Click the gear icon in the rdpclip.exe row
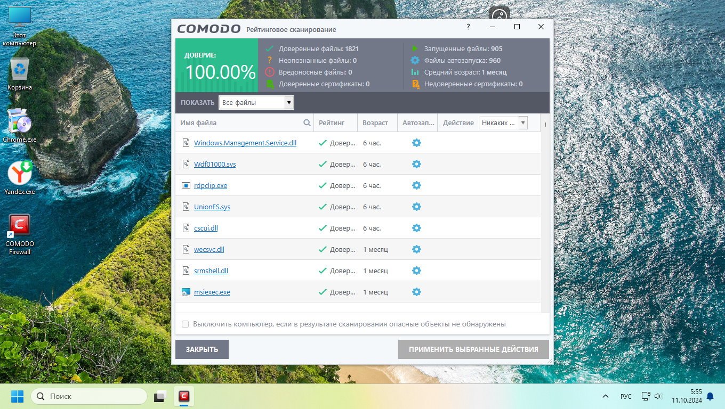Viewport: 725px width, 409px height. click(416, 185)
